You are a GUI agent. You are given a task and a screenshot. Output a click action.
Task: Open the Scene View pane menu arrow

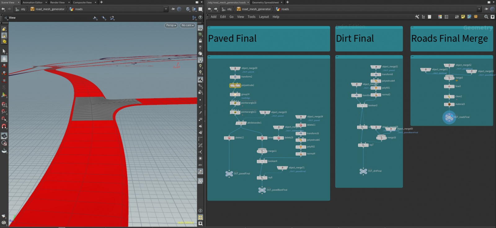pyautogui.click(x=202, y=2)
